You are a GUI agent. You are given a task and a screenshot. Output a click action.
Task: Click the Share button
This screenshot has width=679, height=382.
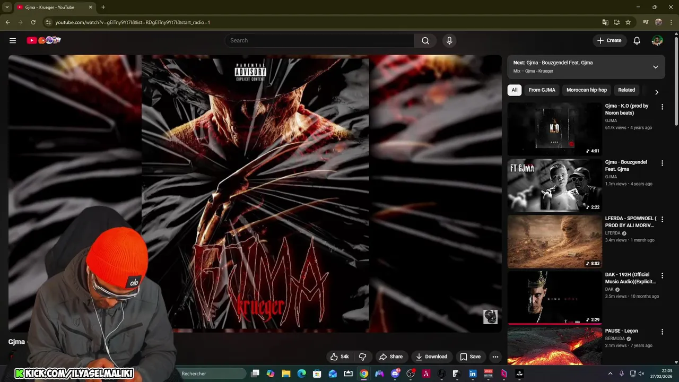pos(391,357)
